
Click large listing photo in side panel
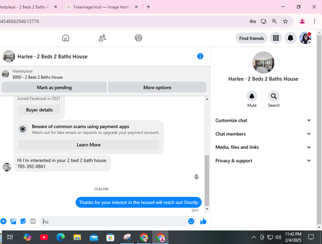263,62
